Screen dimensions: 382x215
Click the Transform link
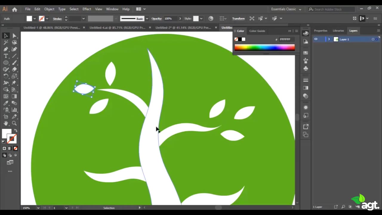pyautogui.click(x=238, y=19)
